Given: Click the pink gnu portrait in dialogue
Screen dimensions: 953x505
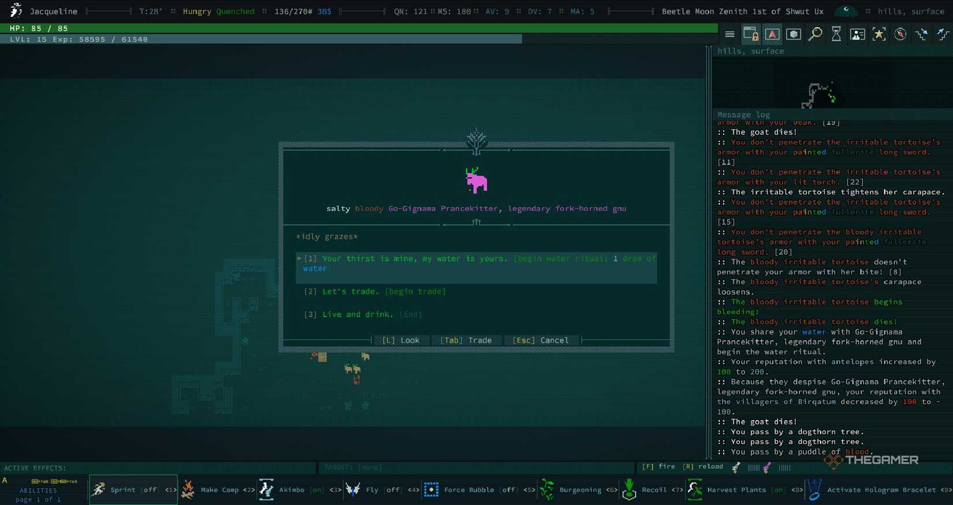Looking at the screenshot, I should pyautogui.click(x=477, y=181).
